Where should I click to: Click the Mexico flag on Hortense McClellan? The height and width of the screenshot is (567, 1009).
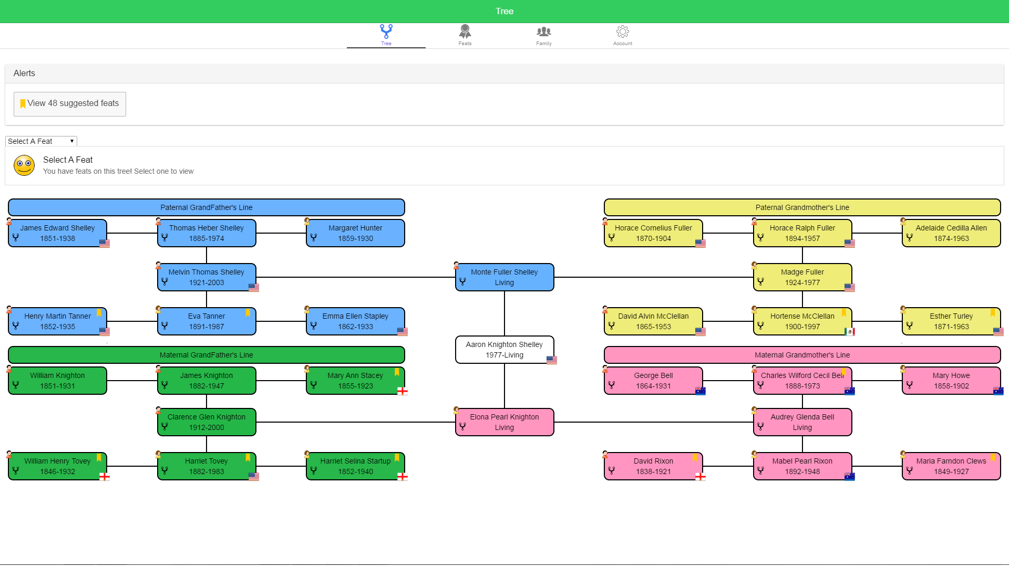[849, 331]
